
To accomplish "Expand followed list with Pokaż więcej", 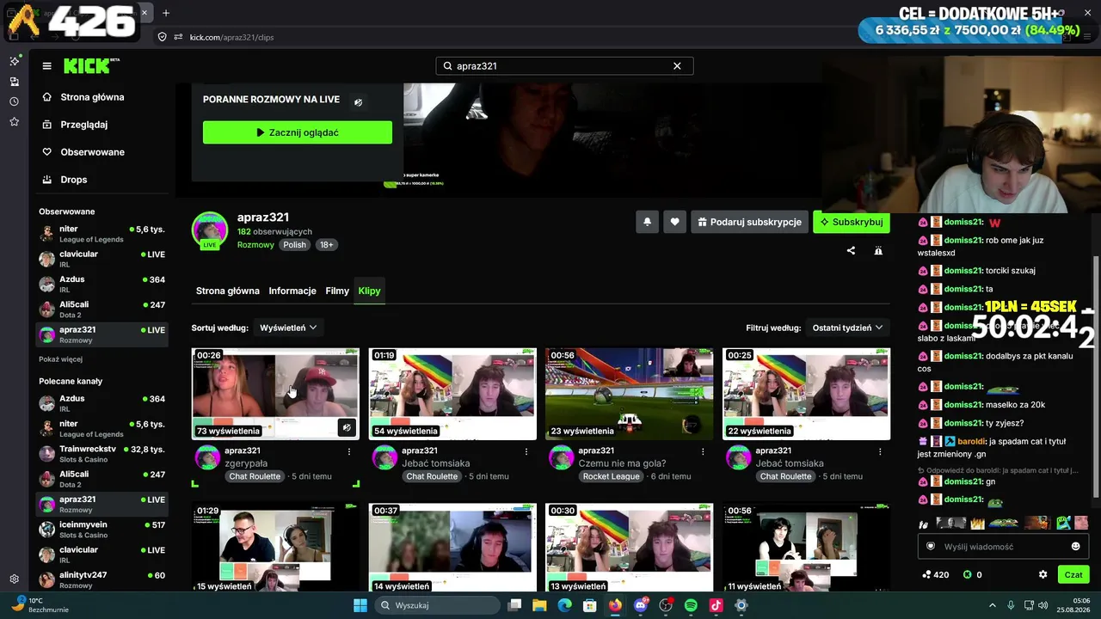I will point(60,359).
